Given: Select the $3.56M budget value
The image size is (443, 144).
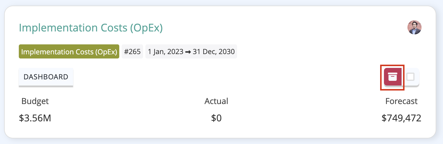Looking at the screenshot, I should click(35, 118).
